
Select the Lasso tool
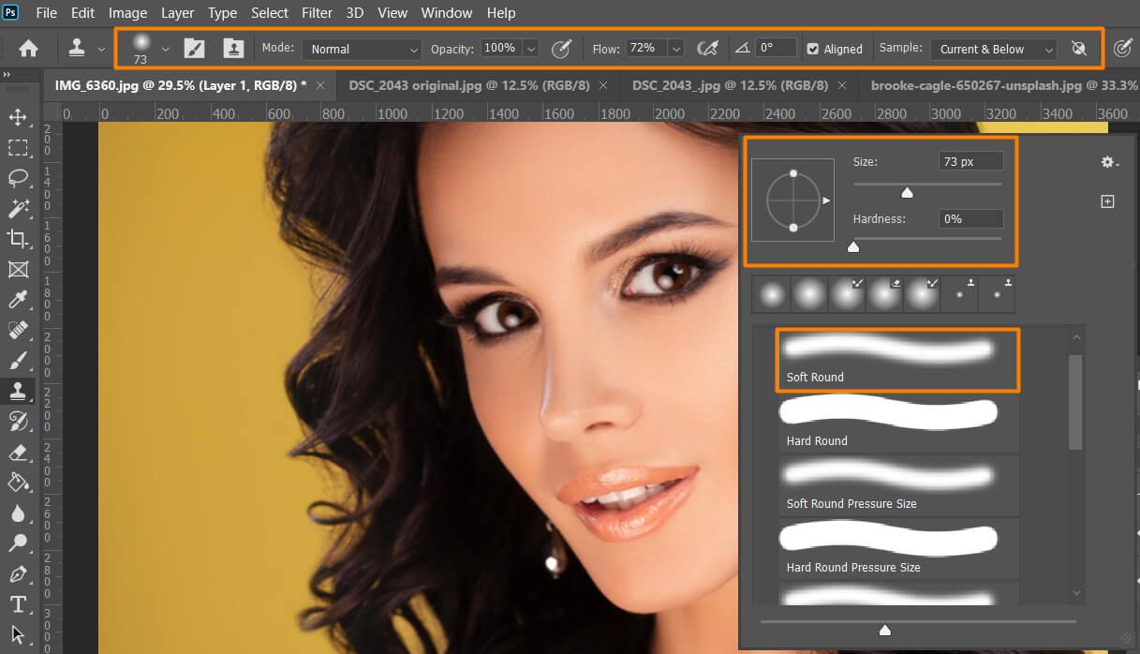(x=20, y=178)
